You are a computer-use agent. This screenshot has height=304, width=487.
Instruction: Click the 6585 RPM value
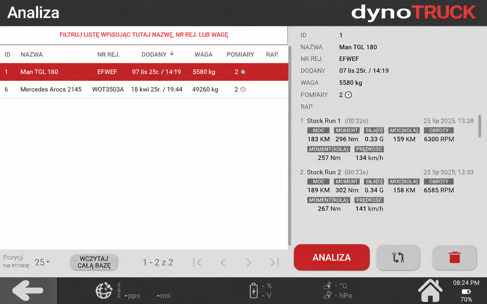439,190
